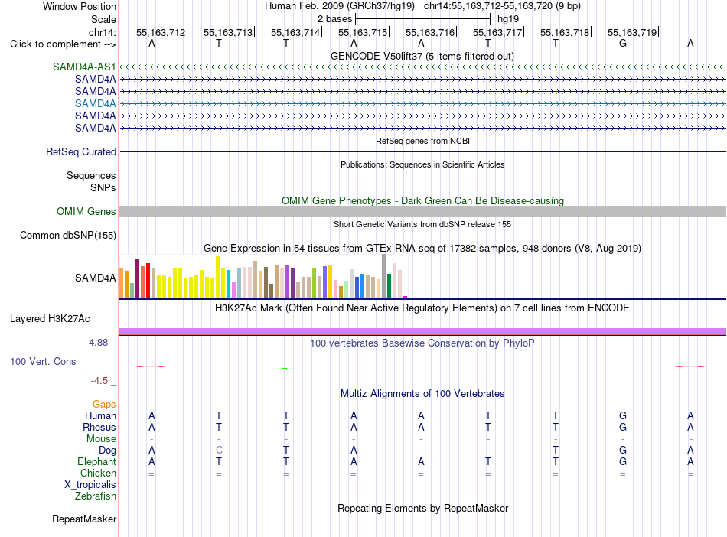727x537 pixels.
Task: Open the Common dbSNP(155) track label
Action: [67, 235]
